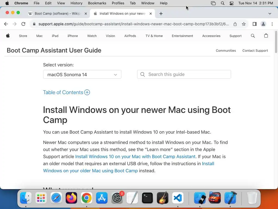Screen dimensions: 278x209
Task: Open the macOS Sonoma 14 version dropdown
Action: 82,74
